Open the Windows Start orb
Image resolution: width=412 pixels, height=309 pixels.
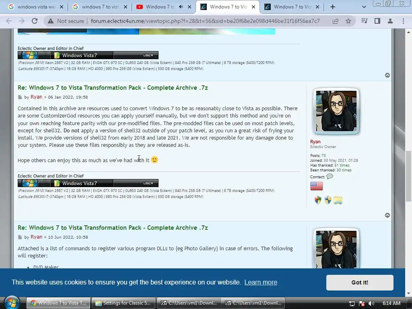coord(12,303)
